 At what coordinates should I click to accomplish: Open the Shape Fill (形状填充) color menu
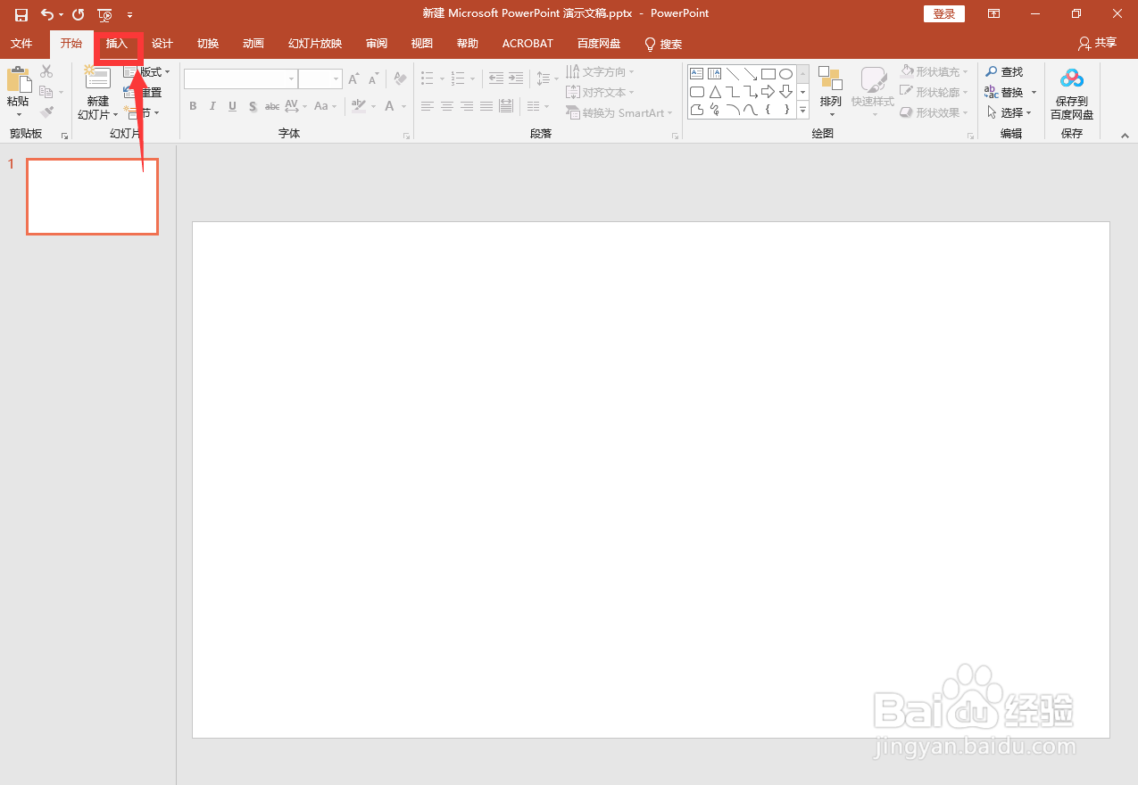pos(934,71)
